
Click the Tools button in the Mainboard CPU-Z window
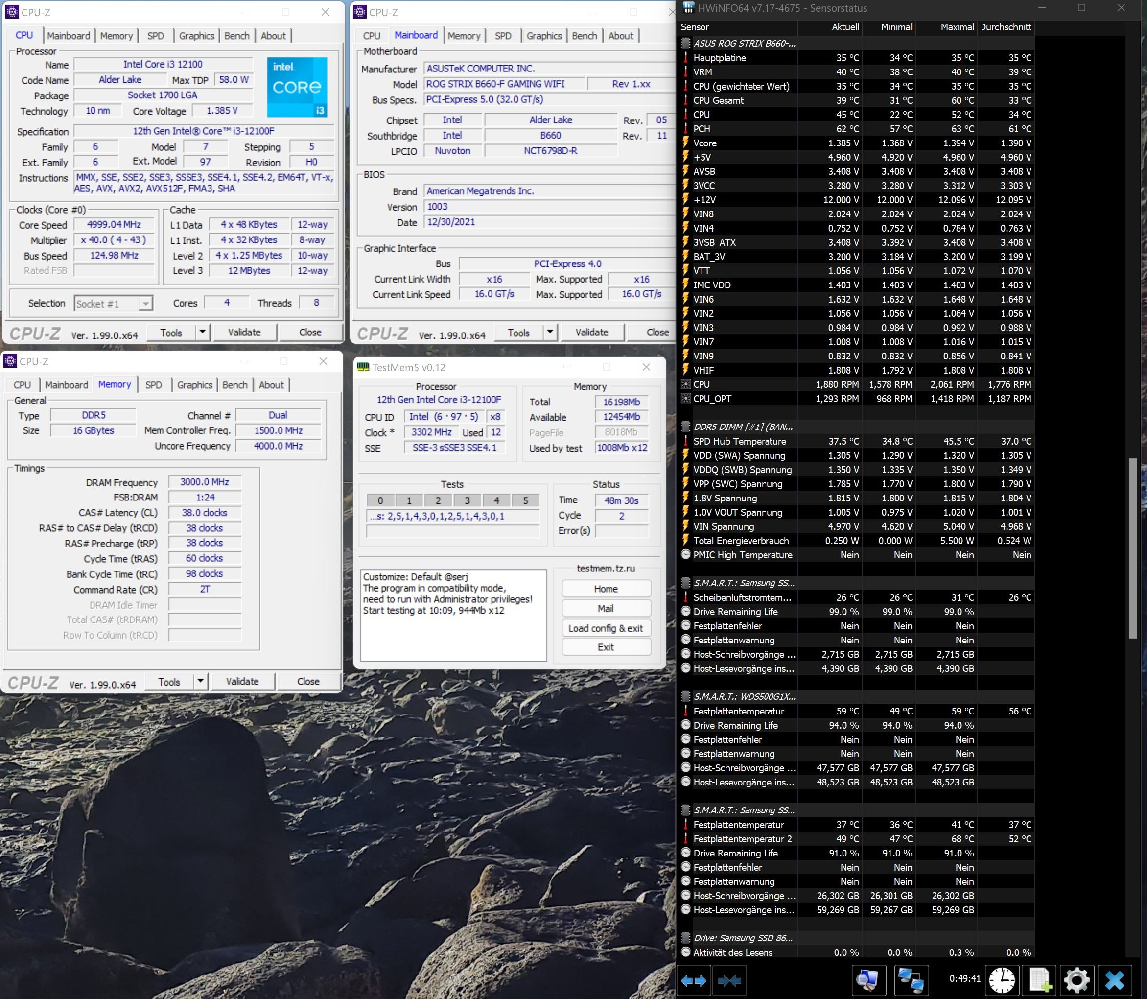pos(519,332)
